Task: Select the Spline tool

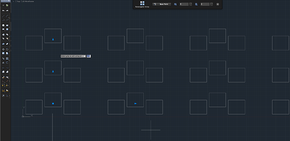Action: coord(7,20)
